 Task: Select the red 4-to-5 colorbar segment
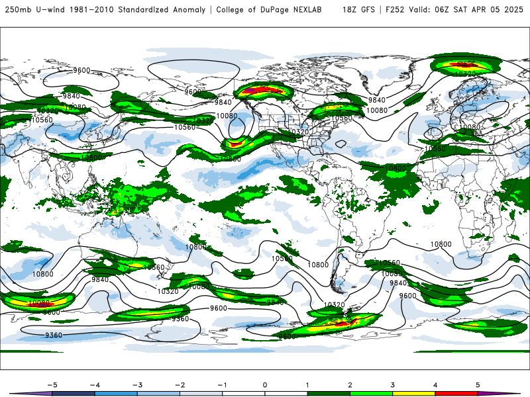(456, 394)
